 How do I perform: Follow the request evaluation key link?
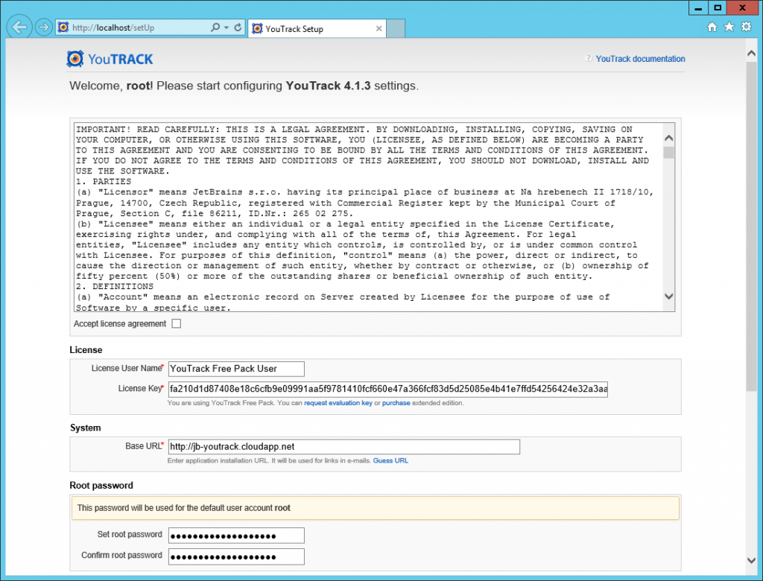(x=338, y=403)
